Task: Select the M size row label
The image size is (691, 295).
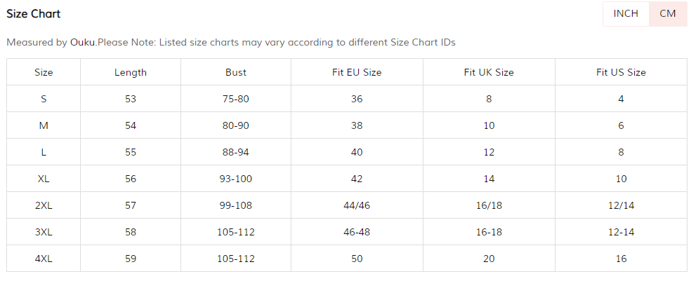Action: 44,125
